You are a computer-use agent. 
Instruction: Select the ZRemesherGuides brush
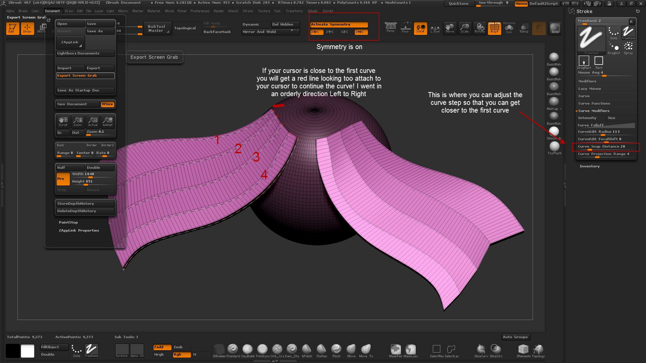pos(523,351)
